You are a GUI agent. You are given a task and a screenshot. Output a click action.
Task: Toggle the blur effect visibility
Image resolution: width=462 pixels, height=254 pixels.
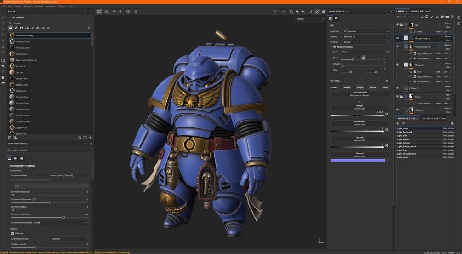tap(411, 72)
